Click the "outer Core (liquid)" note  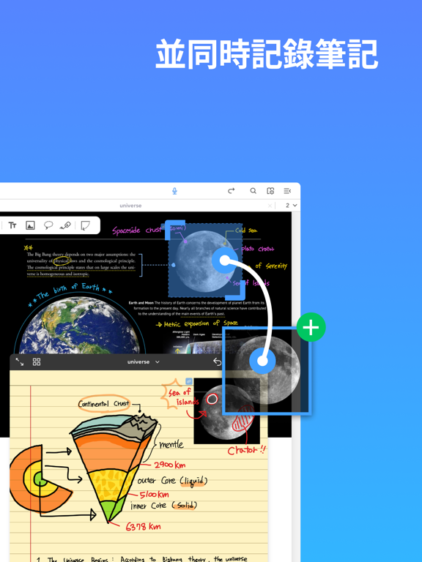click(173, 481)
